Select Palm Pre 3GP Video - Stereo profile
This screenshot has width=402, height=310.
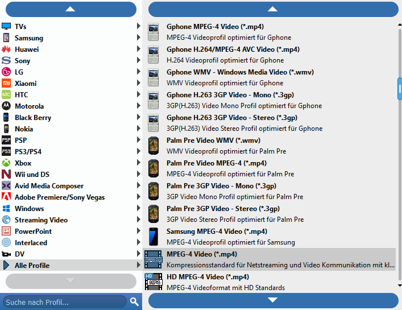(269, 214)
